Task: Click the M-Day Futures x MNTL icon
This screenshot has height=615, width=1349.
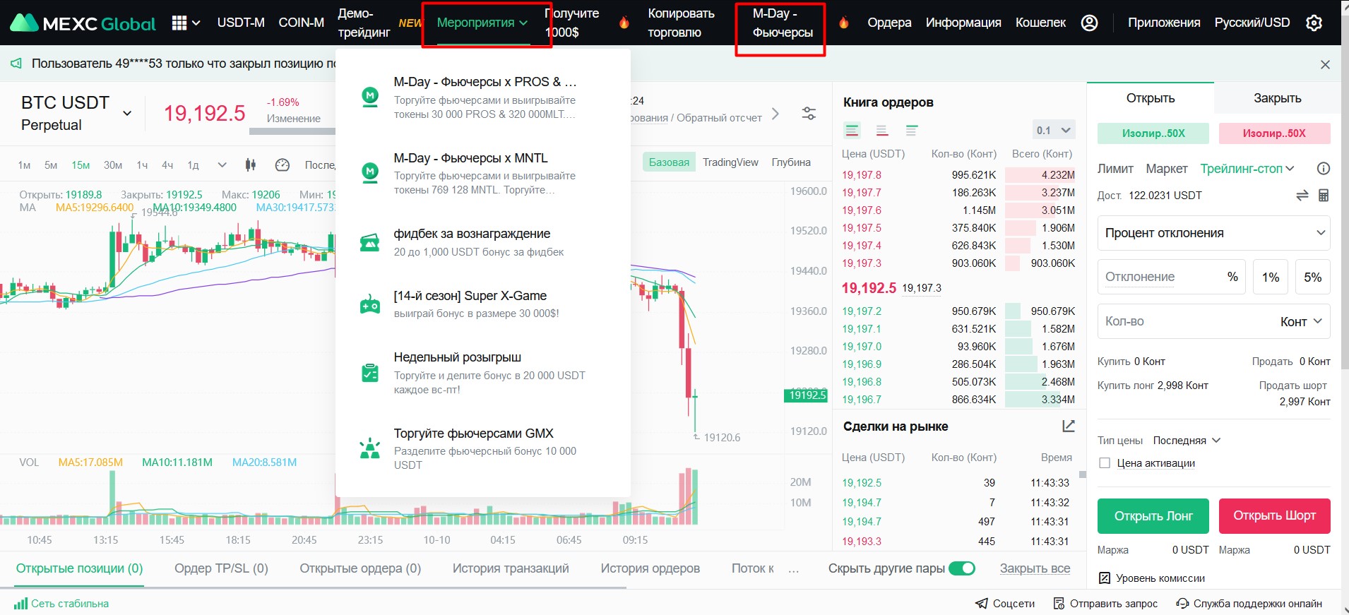Action: [370, 172]
